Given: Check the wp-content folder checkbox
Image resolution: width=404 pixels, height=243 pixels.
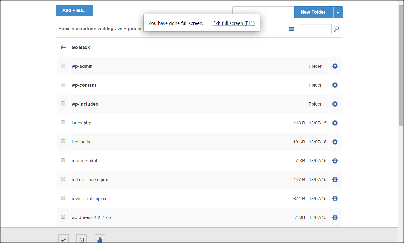Looking at the screenshot, I should point(63,84).
